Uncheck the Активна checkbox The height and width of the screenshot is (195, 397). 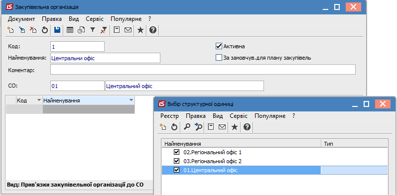coord(219,46)
